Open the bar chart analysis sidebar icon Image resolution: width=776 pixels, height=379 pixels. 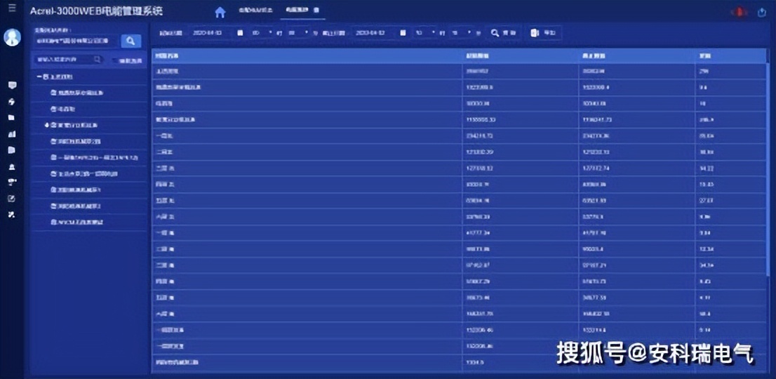(x=12, y=133)
